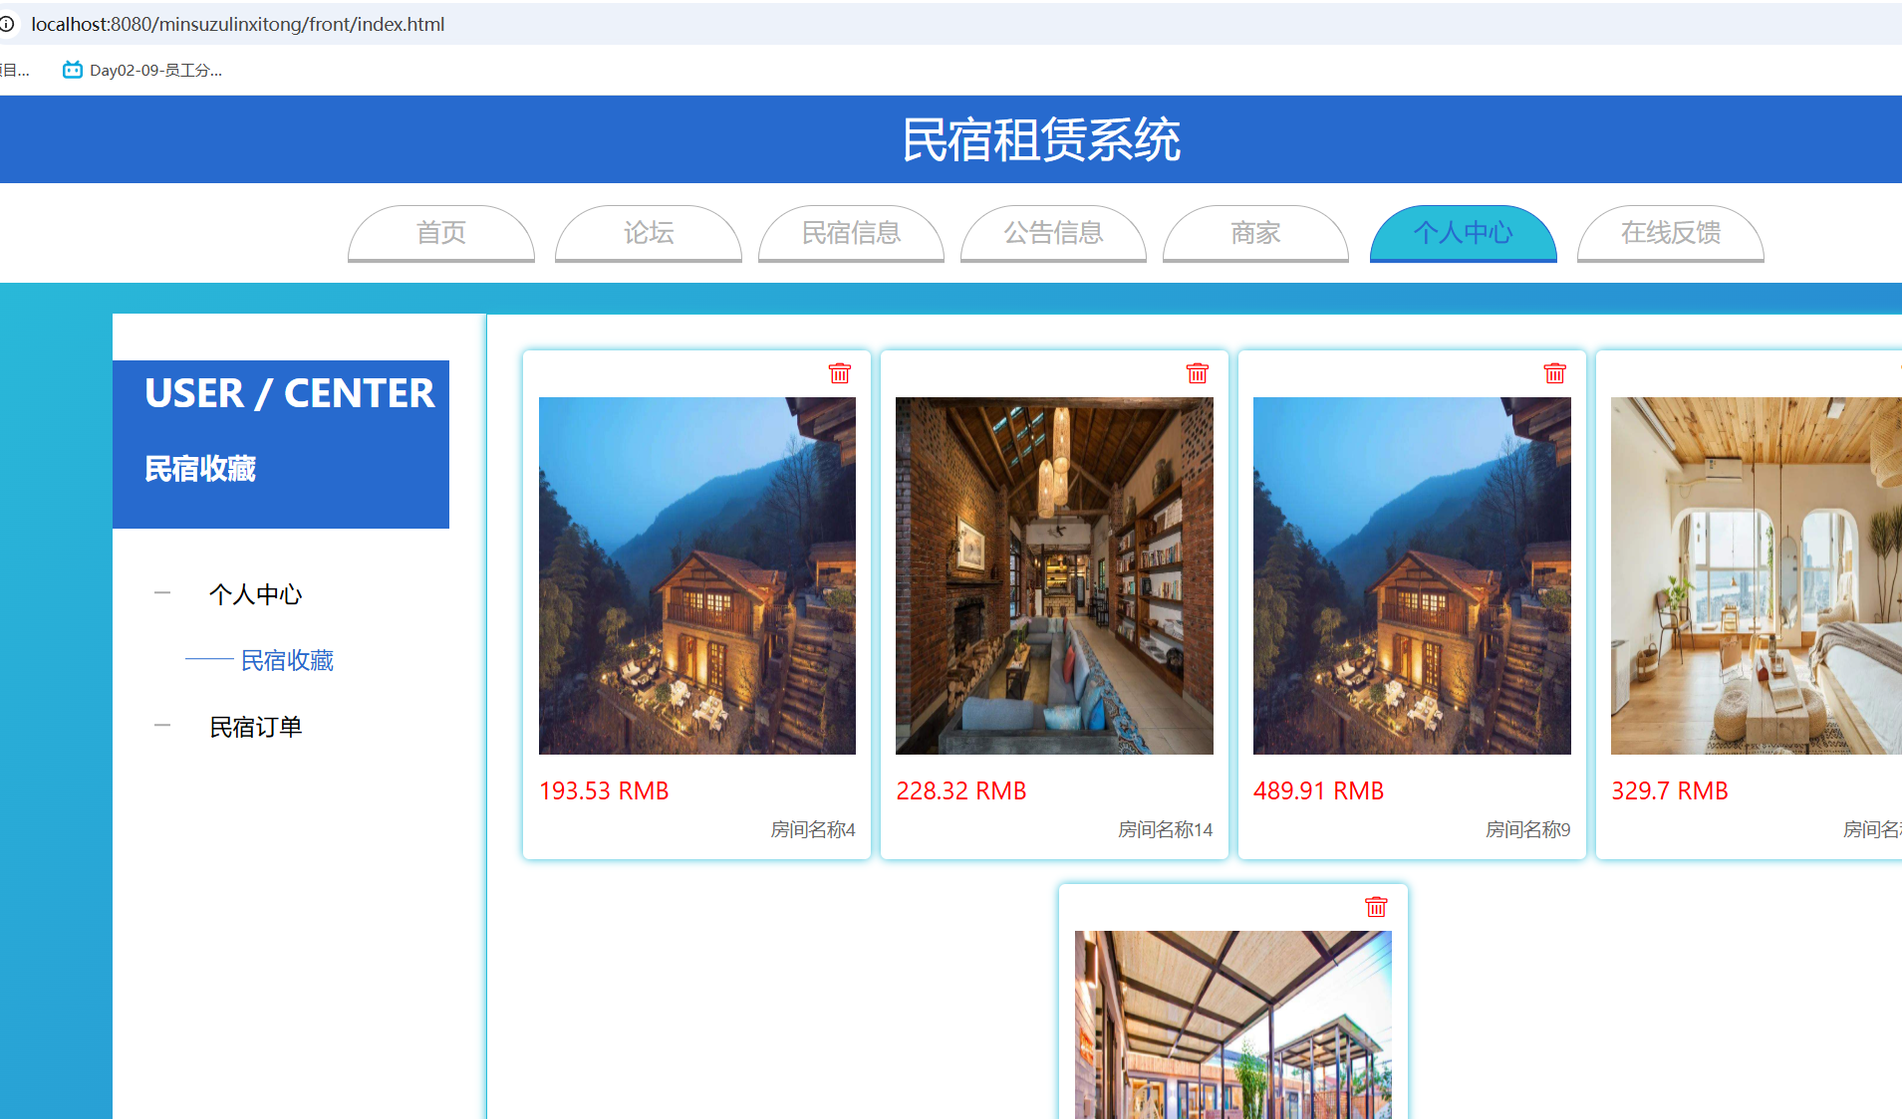
Task: Open the 在线反馈 tab
Action: [1671, 233]
